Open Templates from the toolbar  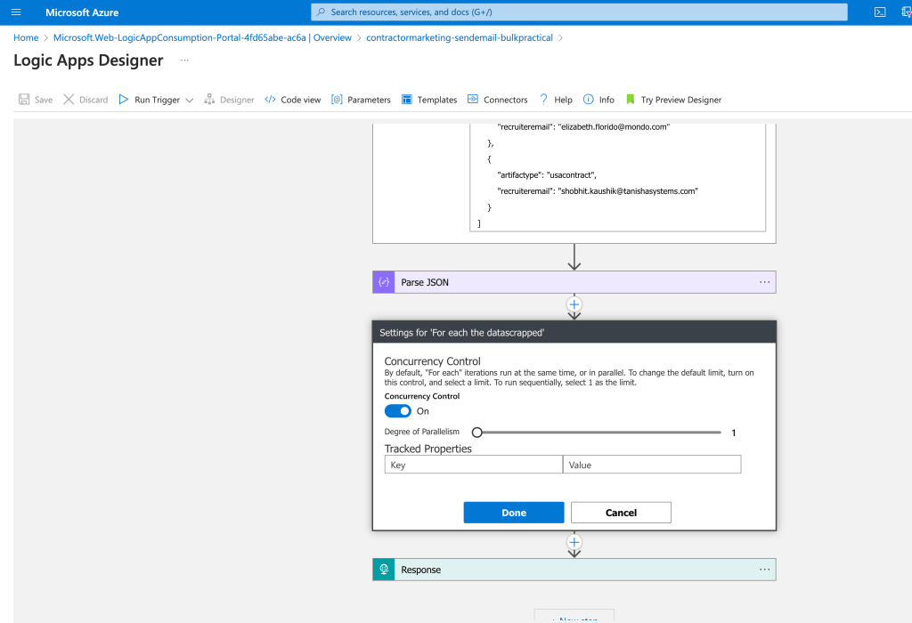[x=429, y=100]
